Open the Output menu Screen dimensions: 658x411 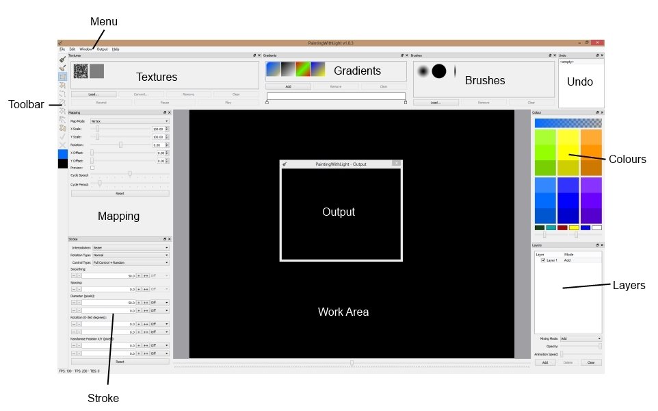pos(103,49)
